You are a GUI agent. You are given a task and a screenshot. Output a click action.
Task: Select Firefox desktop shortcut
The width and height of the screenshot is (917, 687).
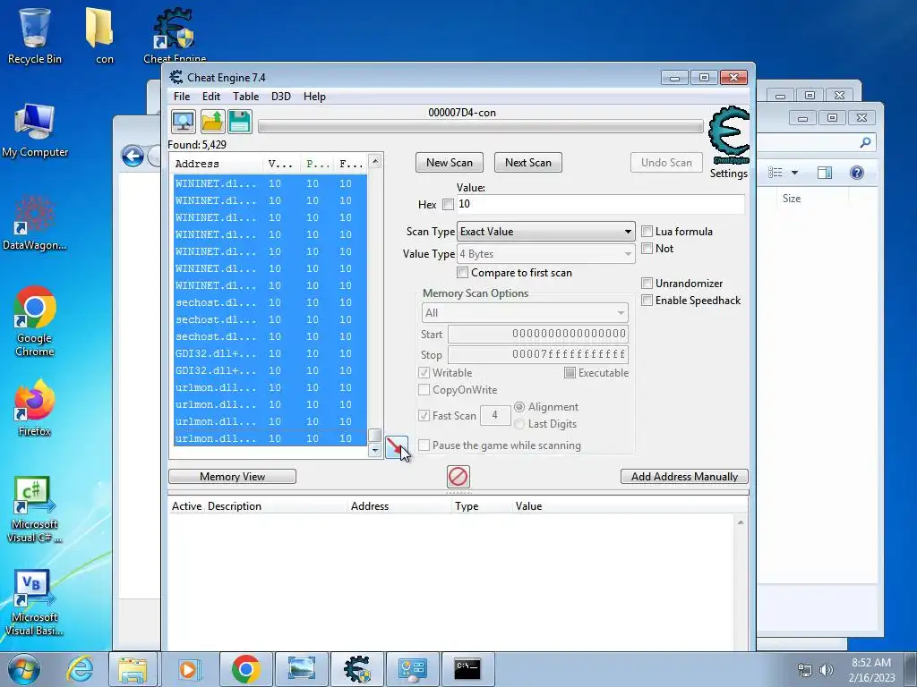coord(35,408)
